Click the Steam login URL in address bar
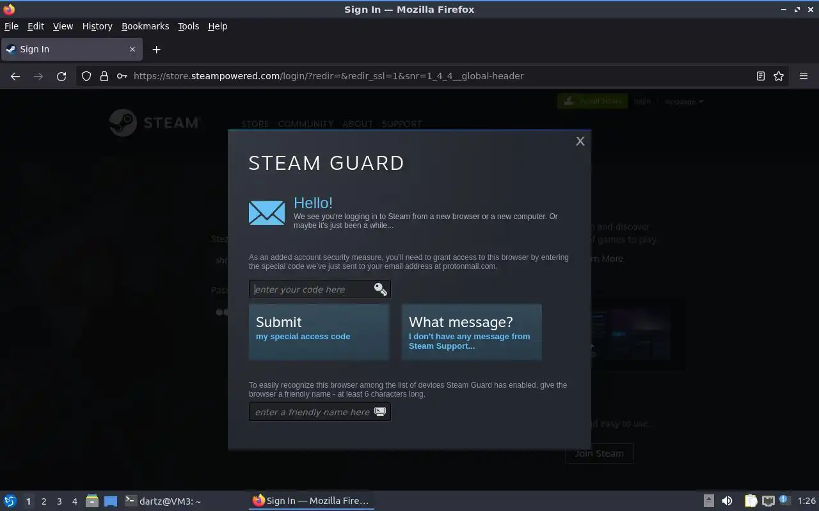Image resolution: width=819 pixels, height=511 pixels. pos(328,76)
